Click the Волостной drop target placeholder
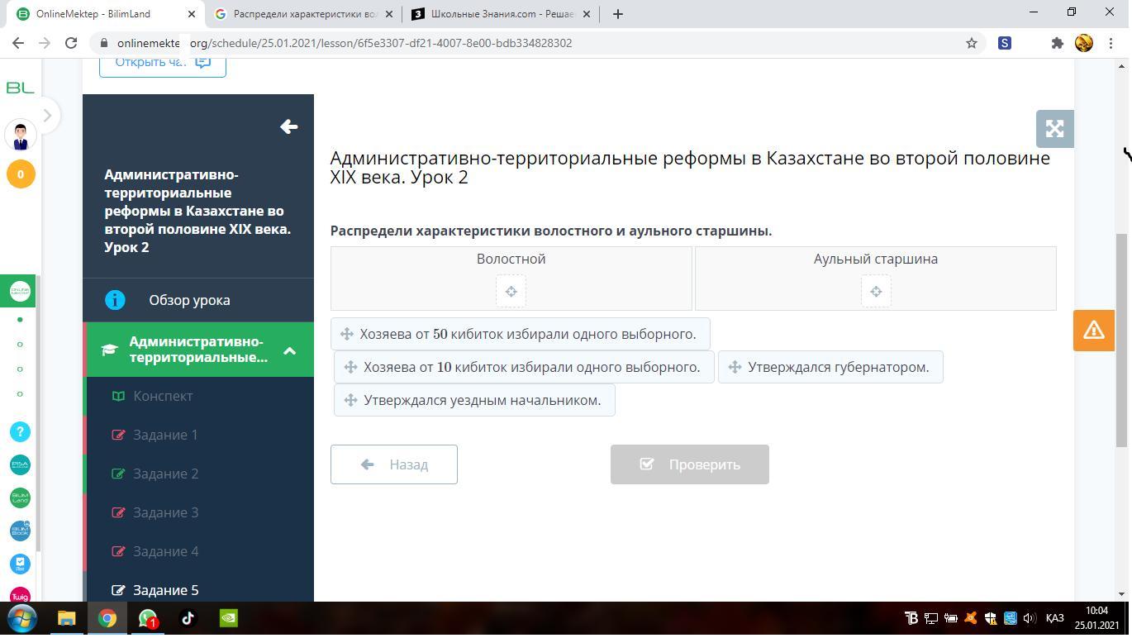 click(511, 291)
